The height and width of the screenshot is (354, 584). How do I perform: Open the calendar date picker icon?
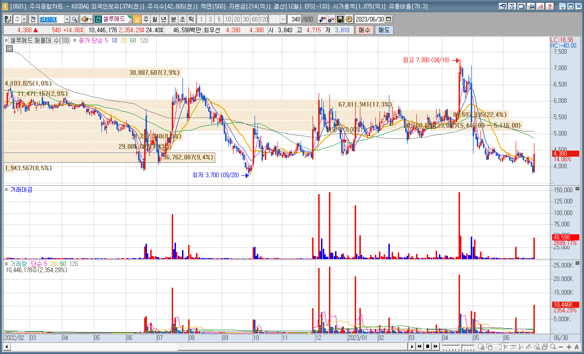[388, 19]
